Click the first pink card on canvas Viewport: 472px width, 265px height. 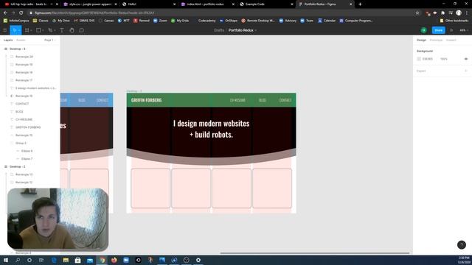pyautogui.click(x=150, y=188)
